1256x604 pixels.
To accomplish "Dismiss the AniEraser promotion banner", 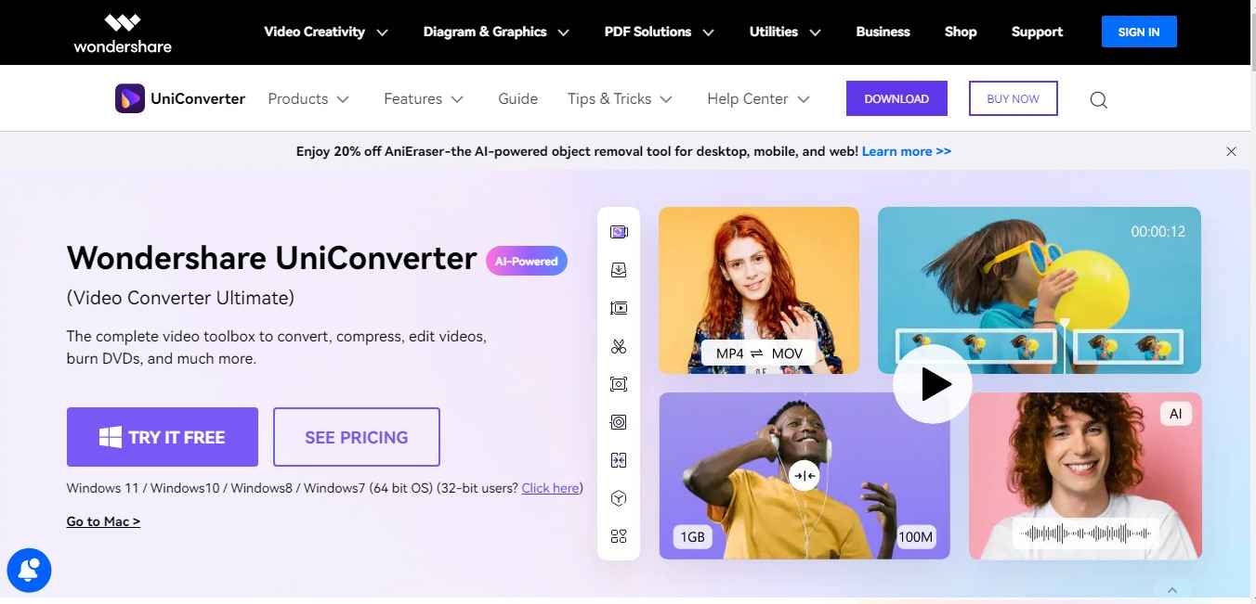I will [x=1231, y=151].
